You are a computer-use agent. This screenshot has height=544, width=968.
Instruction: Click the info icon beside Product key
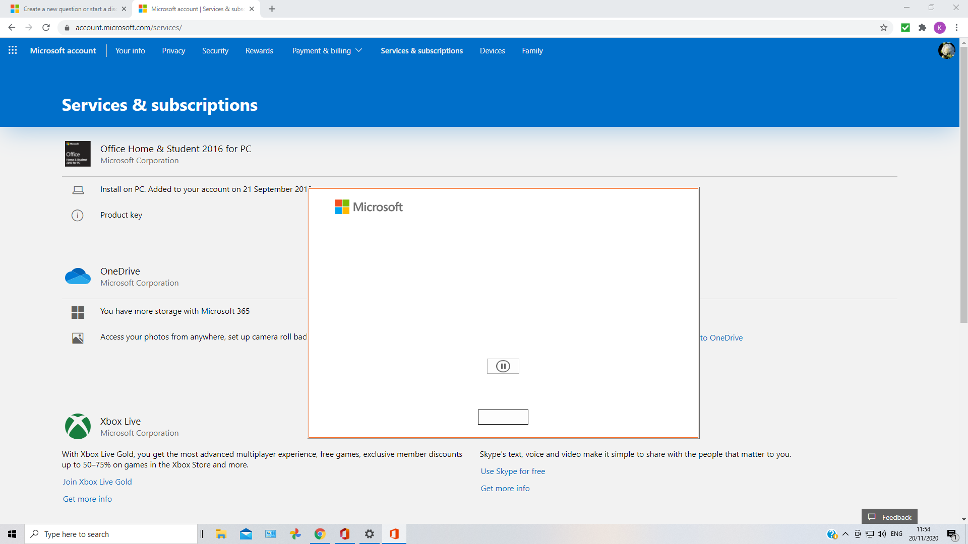click(x=77, y=216)
